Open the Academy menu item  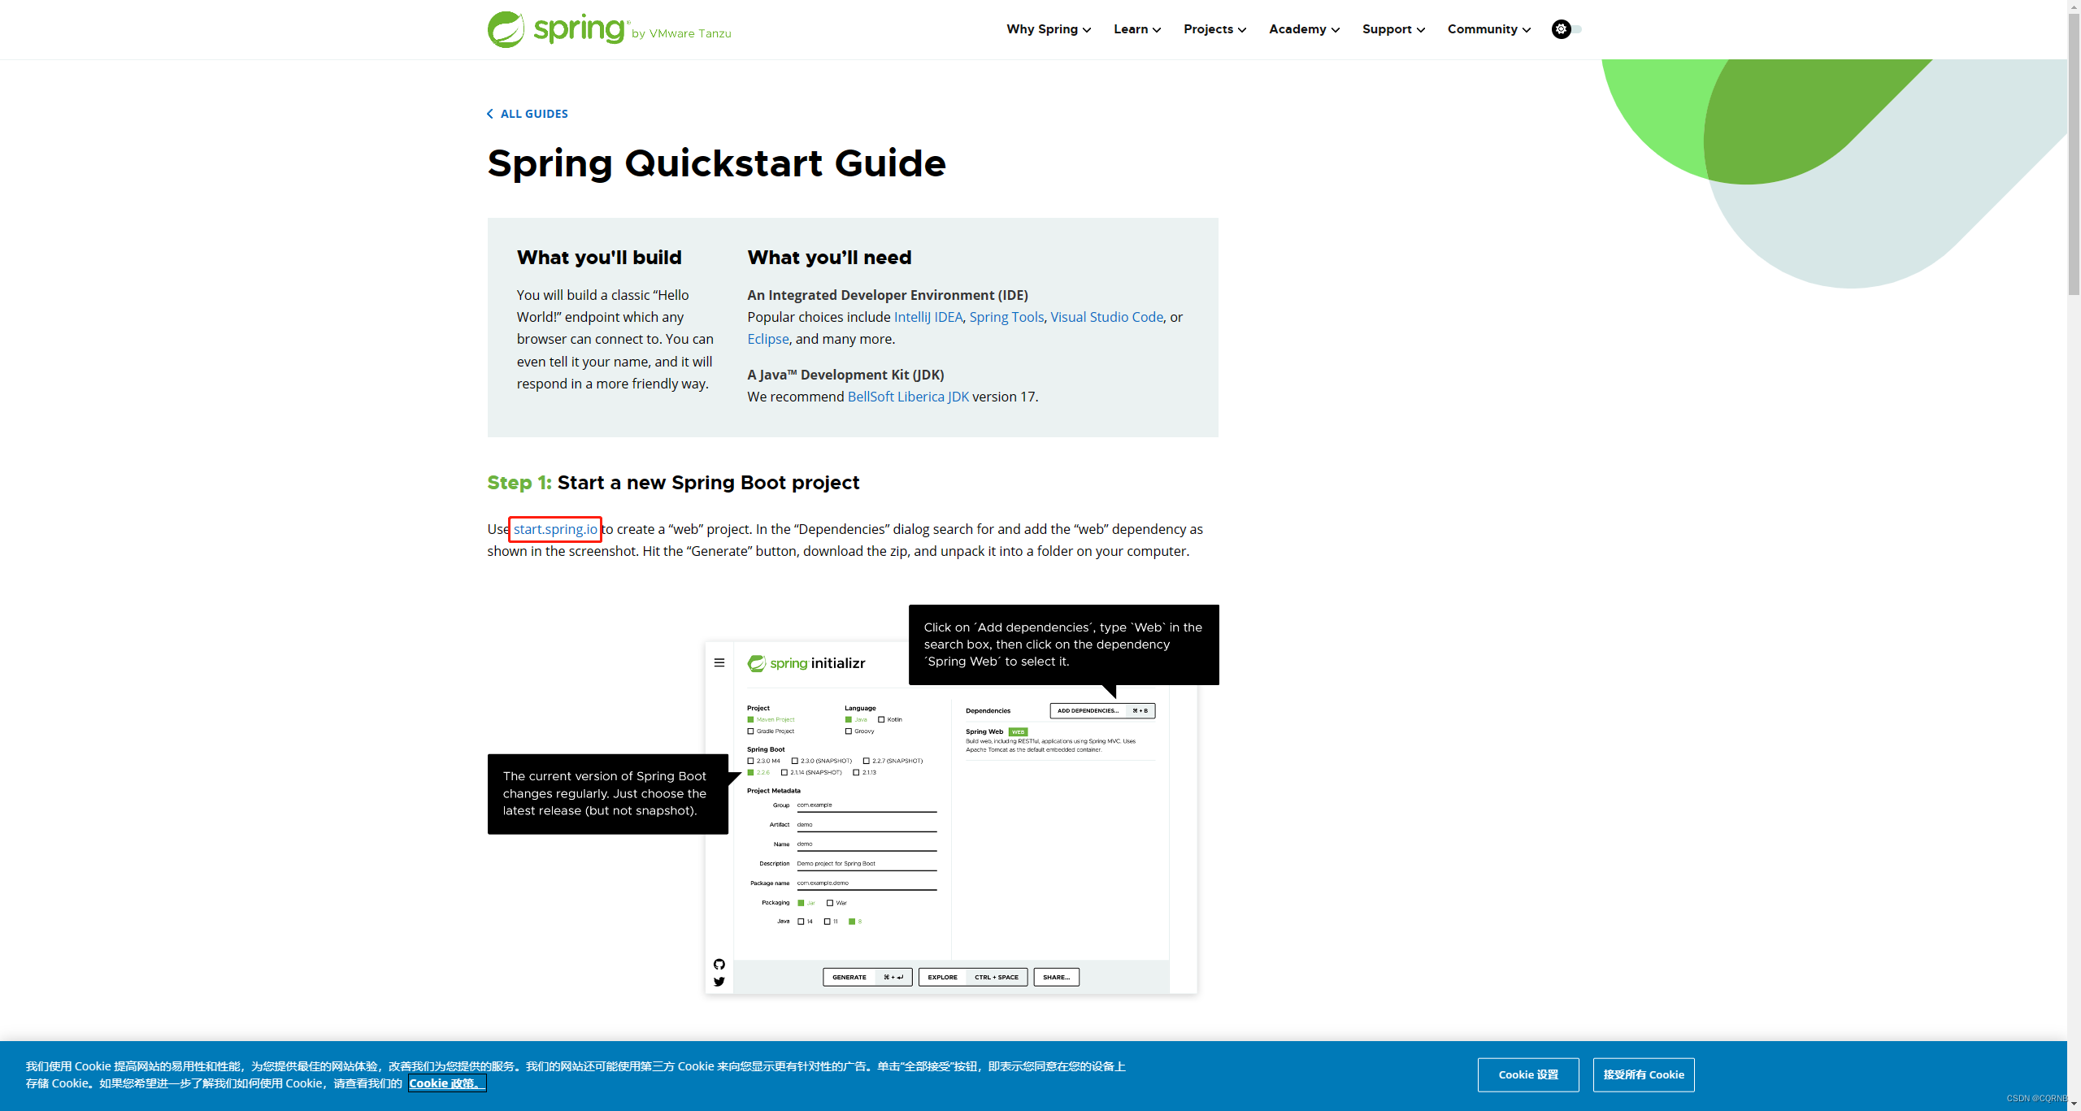tap(1304, 29)
